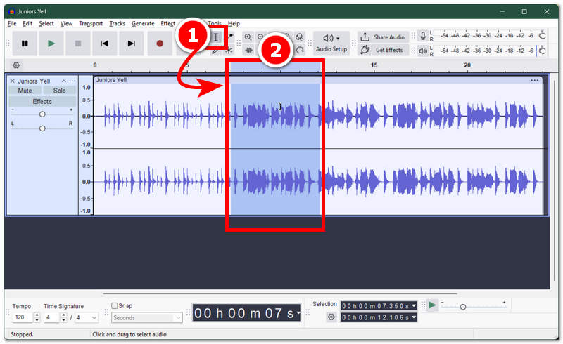
Task: Click the Record button
Action: click(160, 44)
